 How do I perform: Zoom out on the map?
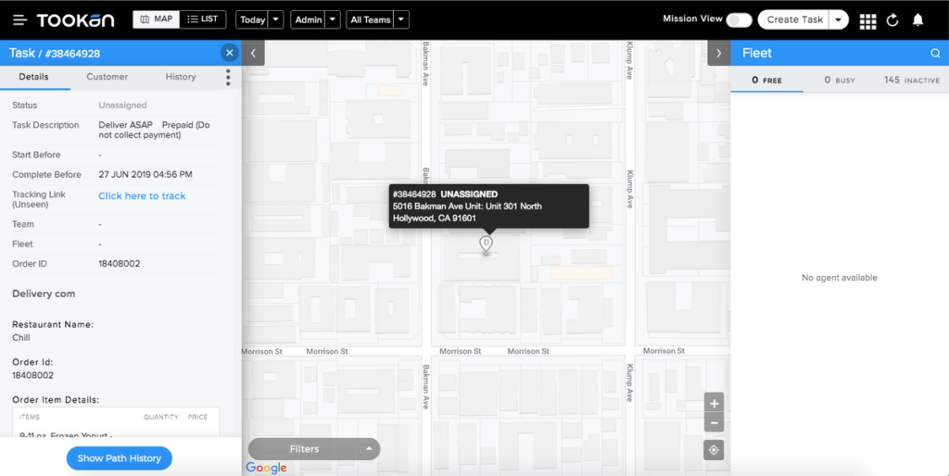(715, 423)
